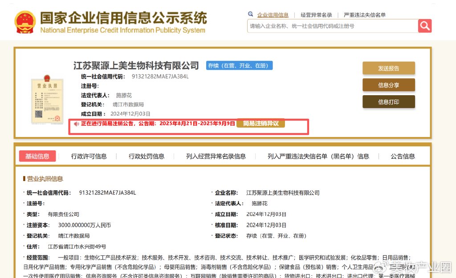Click the 信息打印 button

(x=388, y=102)
